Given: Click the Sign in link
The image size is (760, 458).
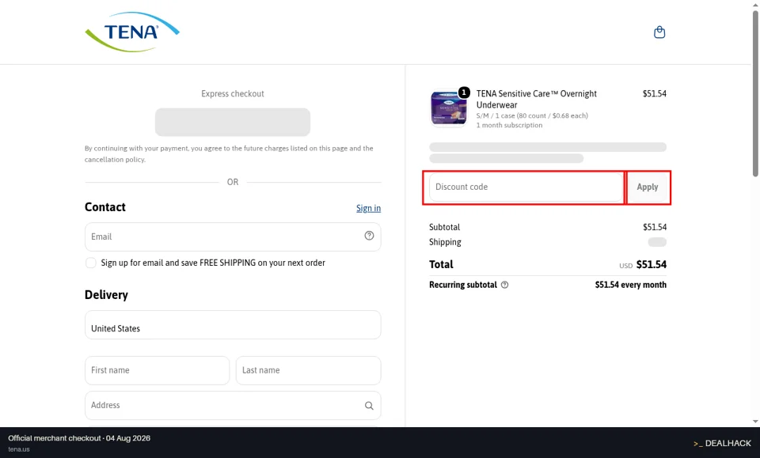Looking at the screenshot, I should click(x=368, y=208).
